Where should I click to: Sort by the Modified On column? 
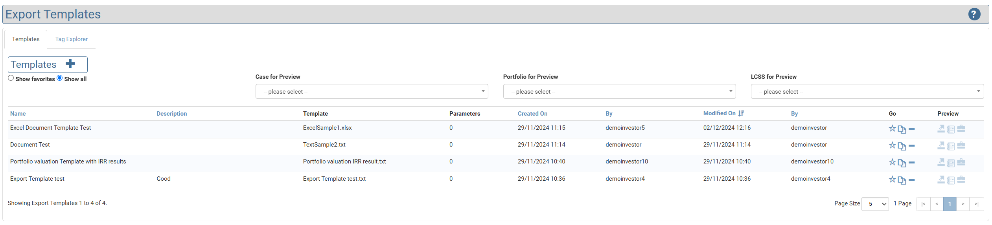coord(719,113)
